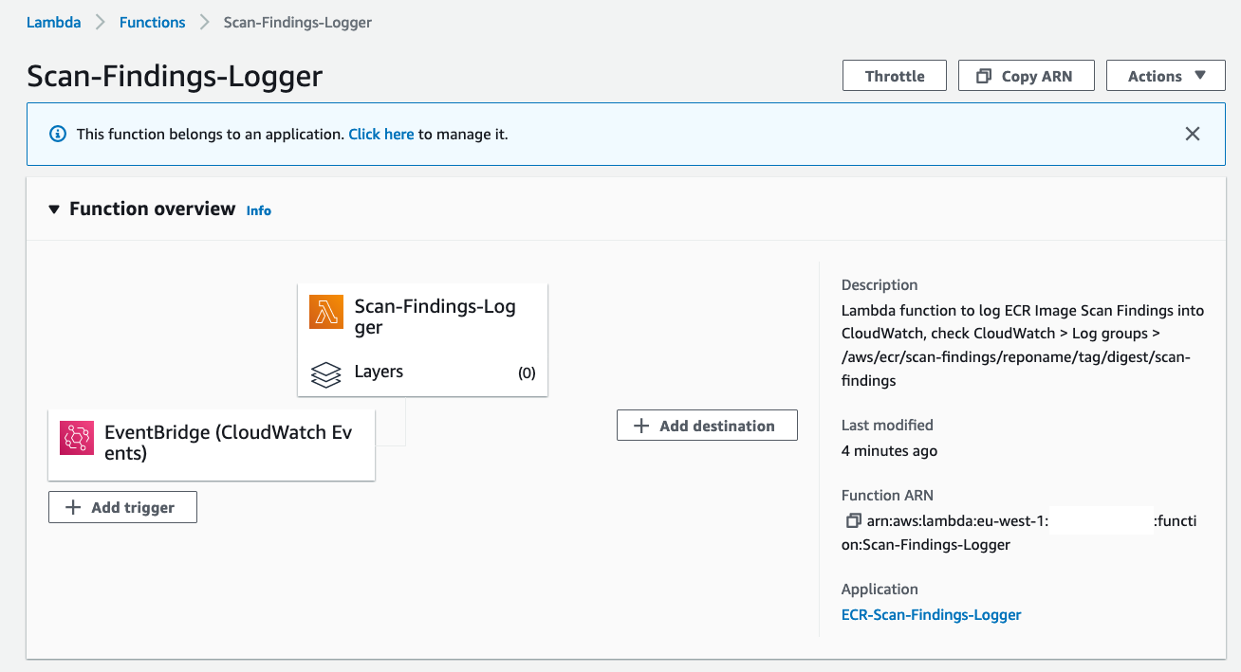This screenshot has width=1241, height=672.
Task: Click the info circle icon in banner
Action: [58, 134]
